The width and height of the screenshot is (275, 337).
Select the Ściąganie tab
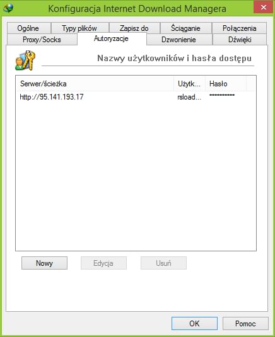pos(185,28)
